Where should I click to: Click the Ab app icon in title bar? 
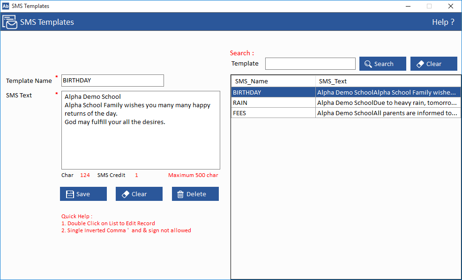6,6
